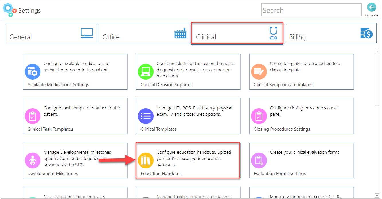This screenshot has height=199, width=382.
Task: Click 'Manage Developmental milestones' description
Action: [77, 158]
